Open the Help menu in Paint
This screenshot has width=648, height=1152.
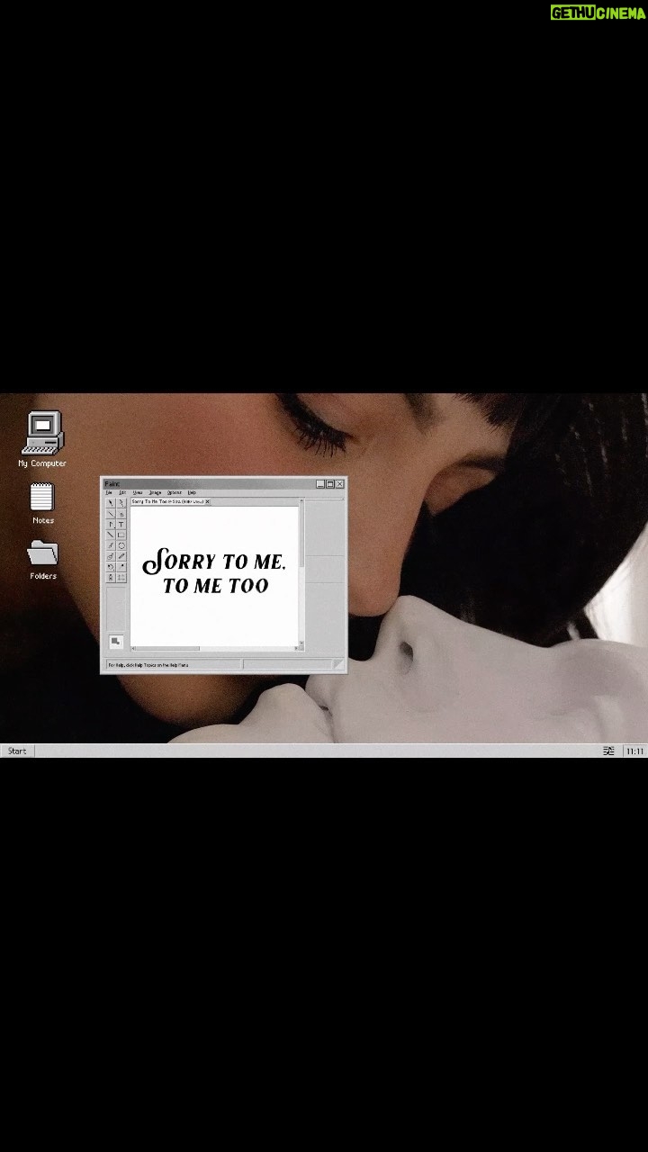tap(192, 492)
